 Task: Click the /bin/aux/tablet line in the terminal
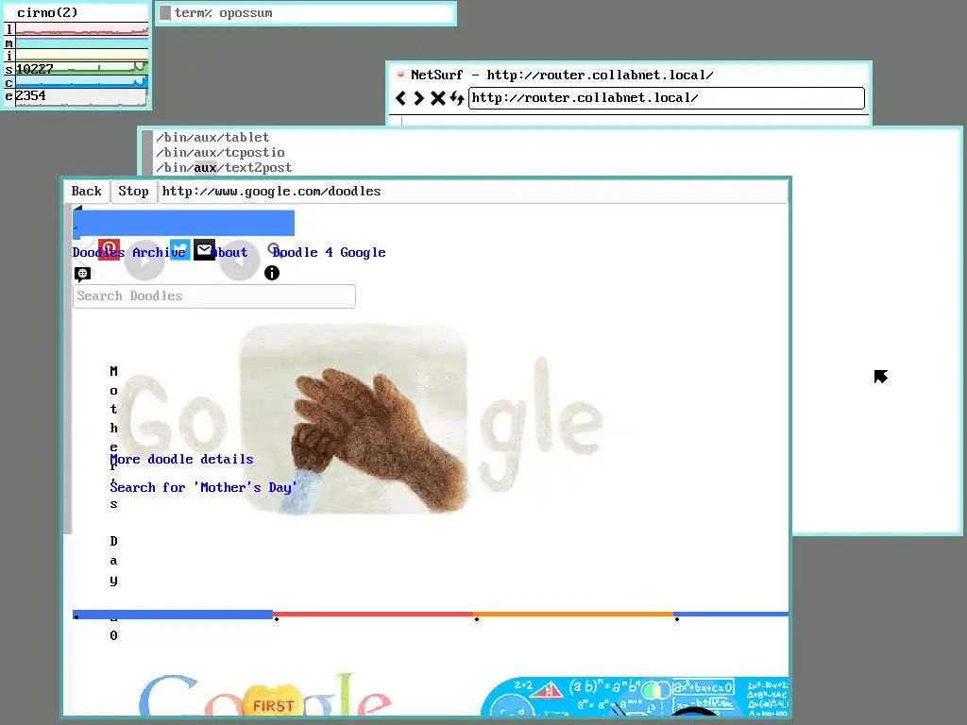212,138
